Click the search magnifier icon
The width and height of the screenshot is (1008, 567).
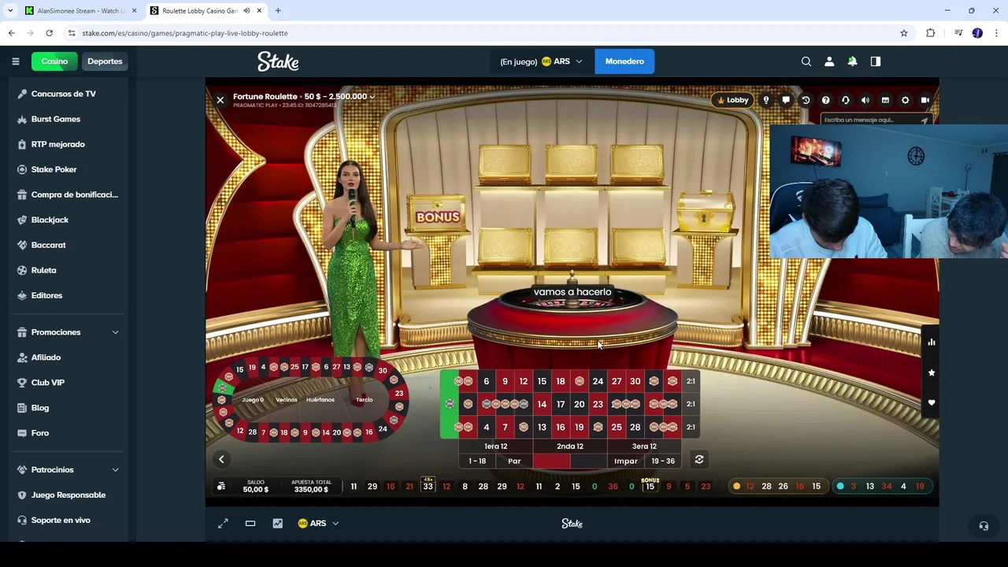pyautogui.click(x=806, y=61)
